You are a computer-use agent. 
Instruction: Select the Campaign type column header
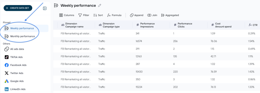click(113, 25)
